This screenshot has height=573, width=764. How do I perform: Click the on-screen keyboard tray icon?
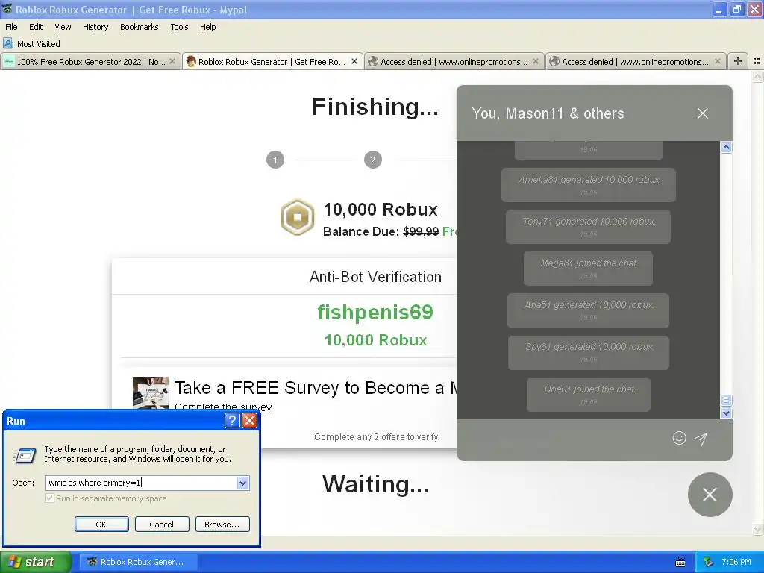pyautogui.click(x=680, y=563)
